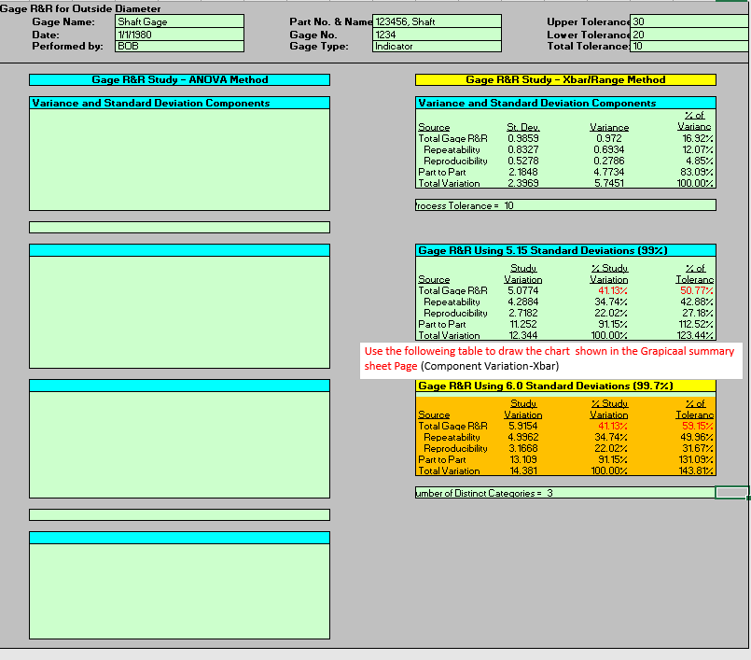This screenshot has height=660, width=751.
Task: Select the 143.81% tolerance cell
Action: [x=696, y=470]
